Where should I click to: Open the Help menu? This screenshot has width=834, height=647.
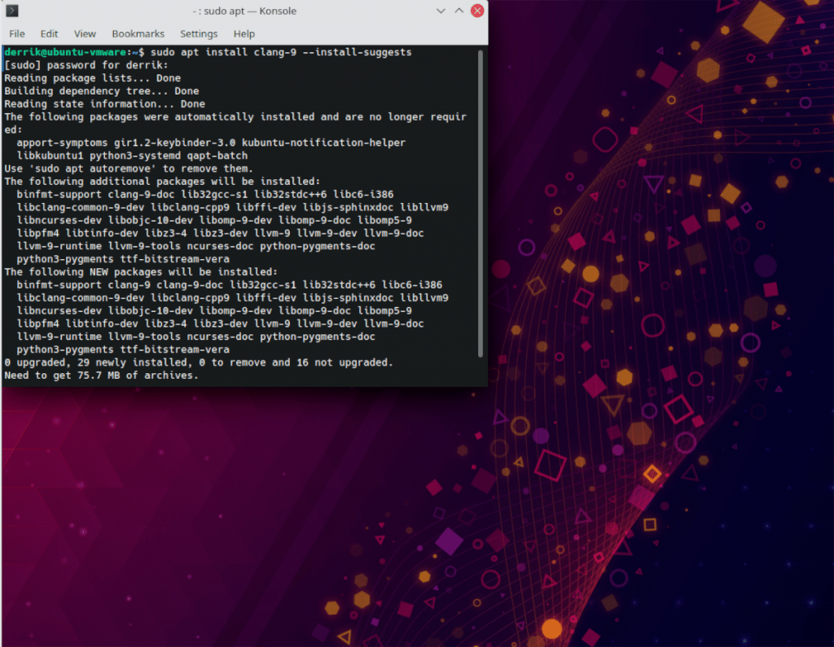(244, 33)
